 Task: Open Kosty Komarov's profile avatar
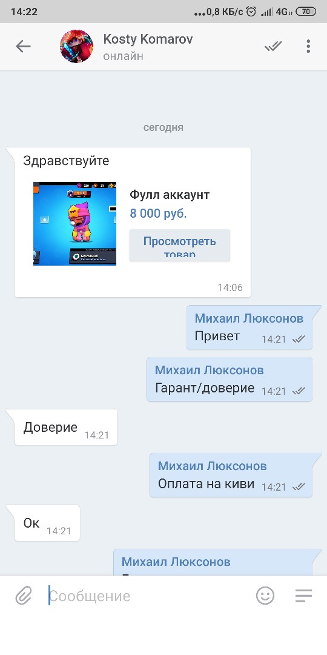point(77,46)
